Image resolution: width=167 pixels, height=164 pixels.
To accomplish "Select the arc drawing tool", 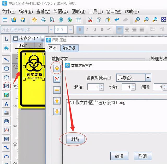I will click(6, 156).
